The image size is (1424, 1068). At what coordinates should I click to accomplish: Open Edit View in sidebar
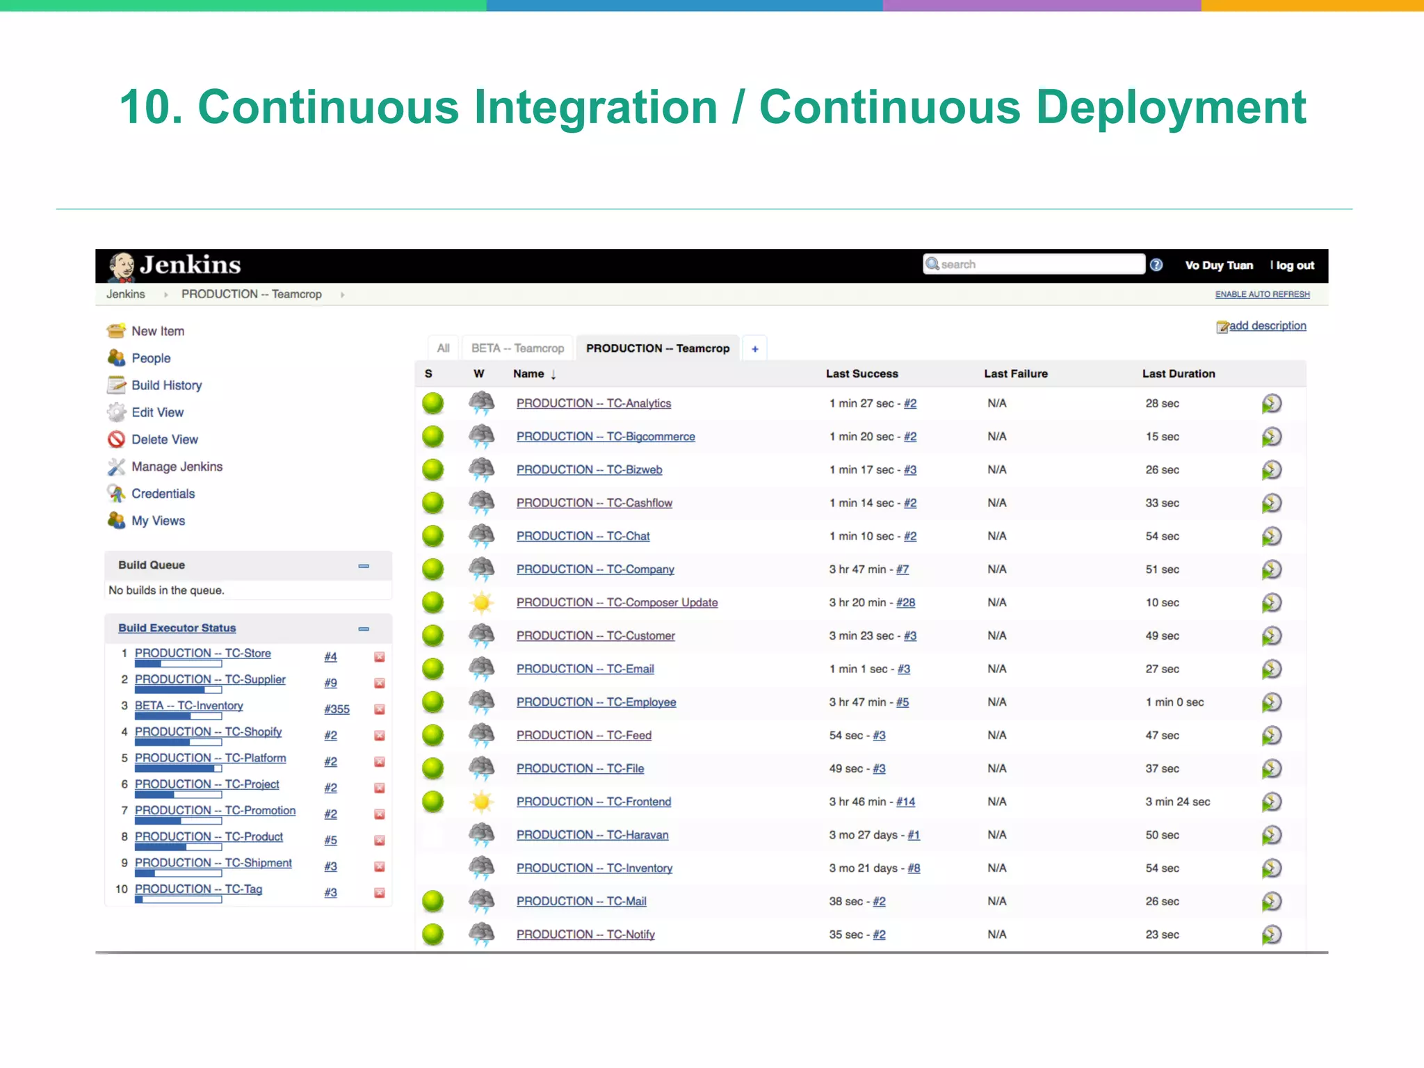[158, 412]
